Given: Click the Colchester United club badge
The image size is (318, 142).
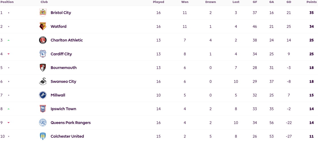Looking at the screenshot, I should [43, 136].
